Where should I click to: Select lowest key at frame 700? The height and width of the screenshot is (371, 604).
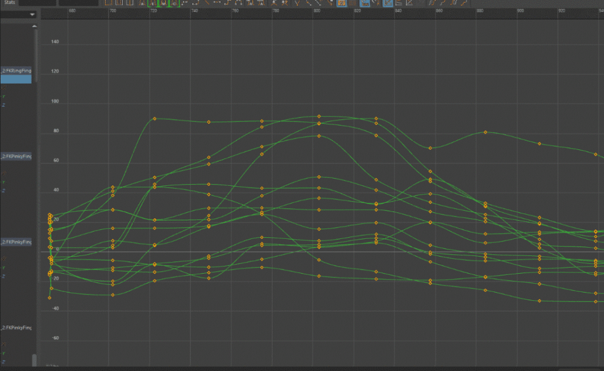point(113,295)
